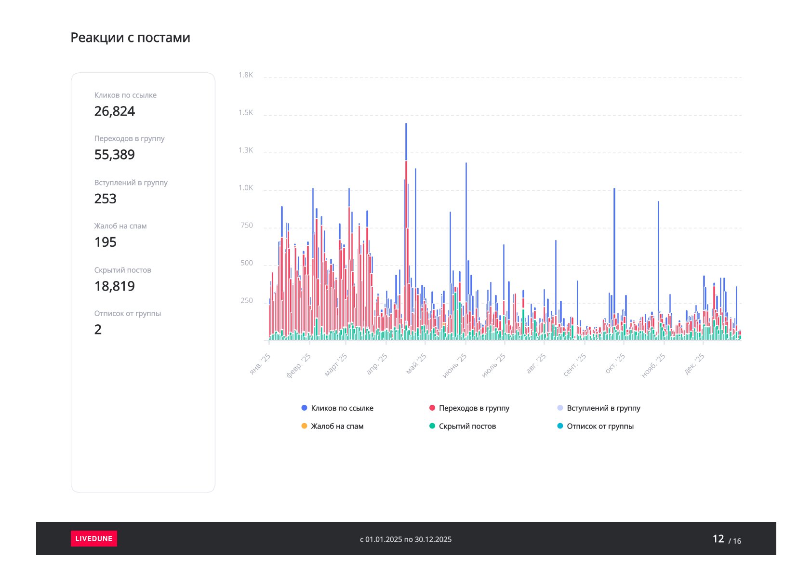Click the orange 'Жалоб на спам' legend dot
Screen dimensions: 811x574
(x=304, y=426)
